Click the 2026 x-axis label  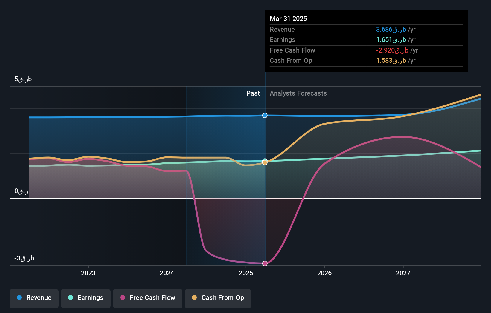[x=324, y=273]
